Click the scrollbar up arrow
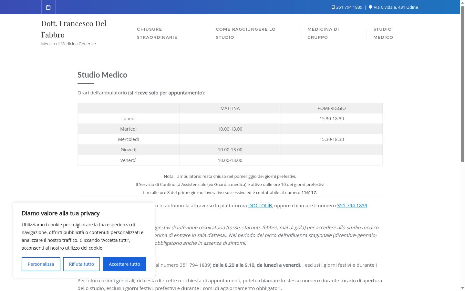465x291 pixels. tap(462, 3)
